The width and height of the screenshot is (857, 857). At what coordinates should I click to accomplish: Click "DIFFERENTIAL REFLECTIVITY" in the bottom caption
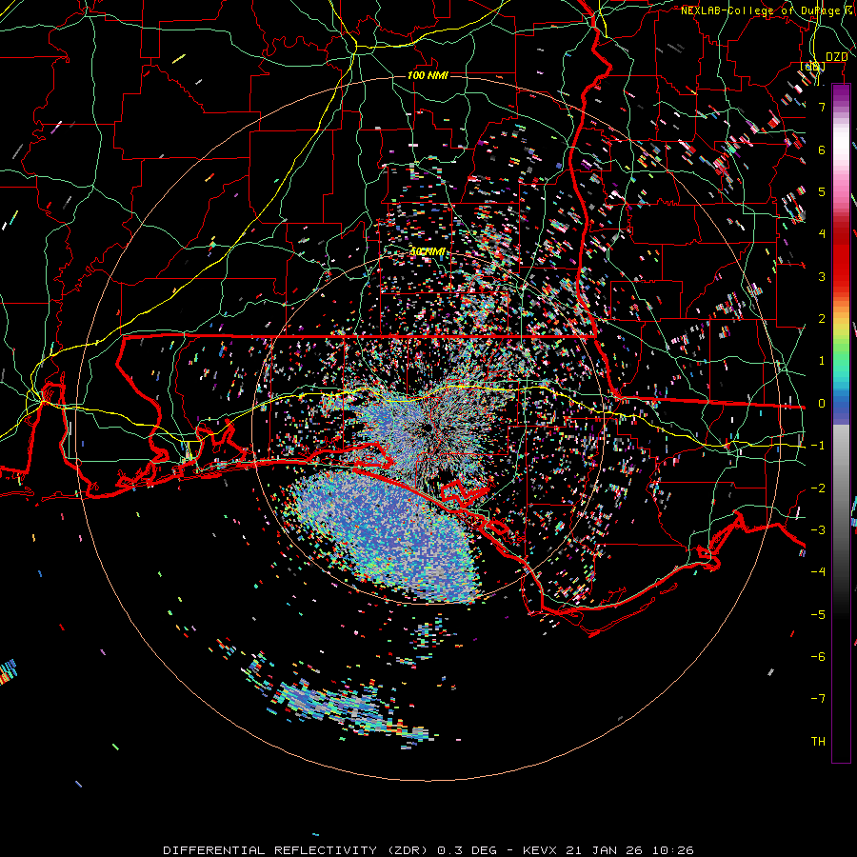(270, 850)
